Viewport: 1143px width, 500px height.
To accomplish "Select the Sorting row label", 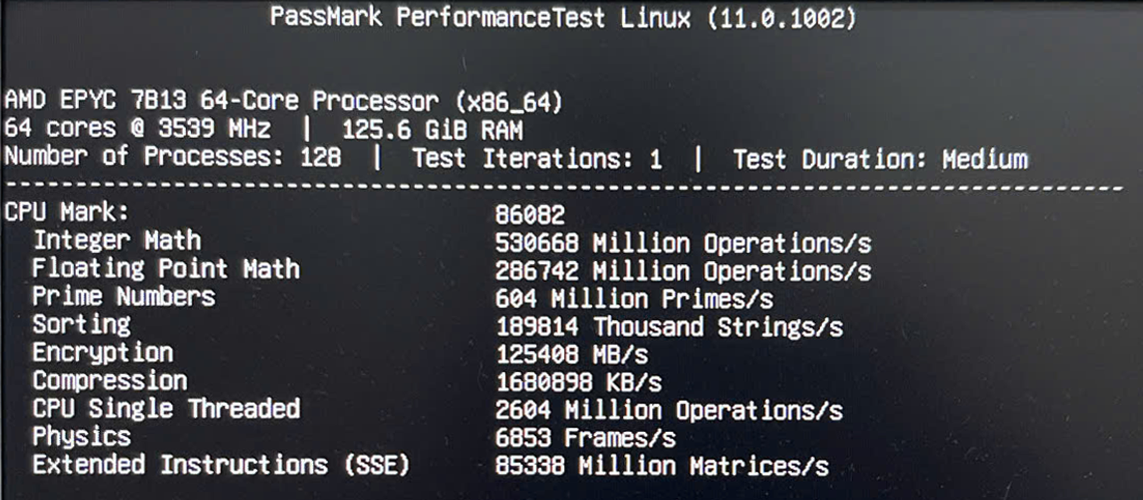I will 82,325.
